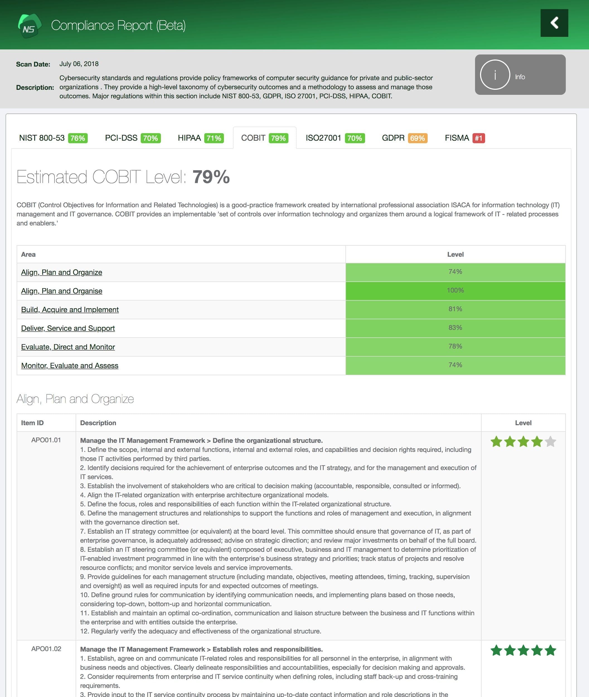Open the Monitor, Evaluate and Assess link
The image size is (589, 697).
[x=69, y=365]
